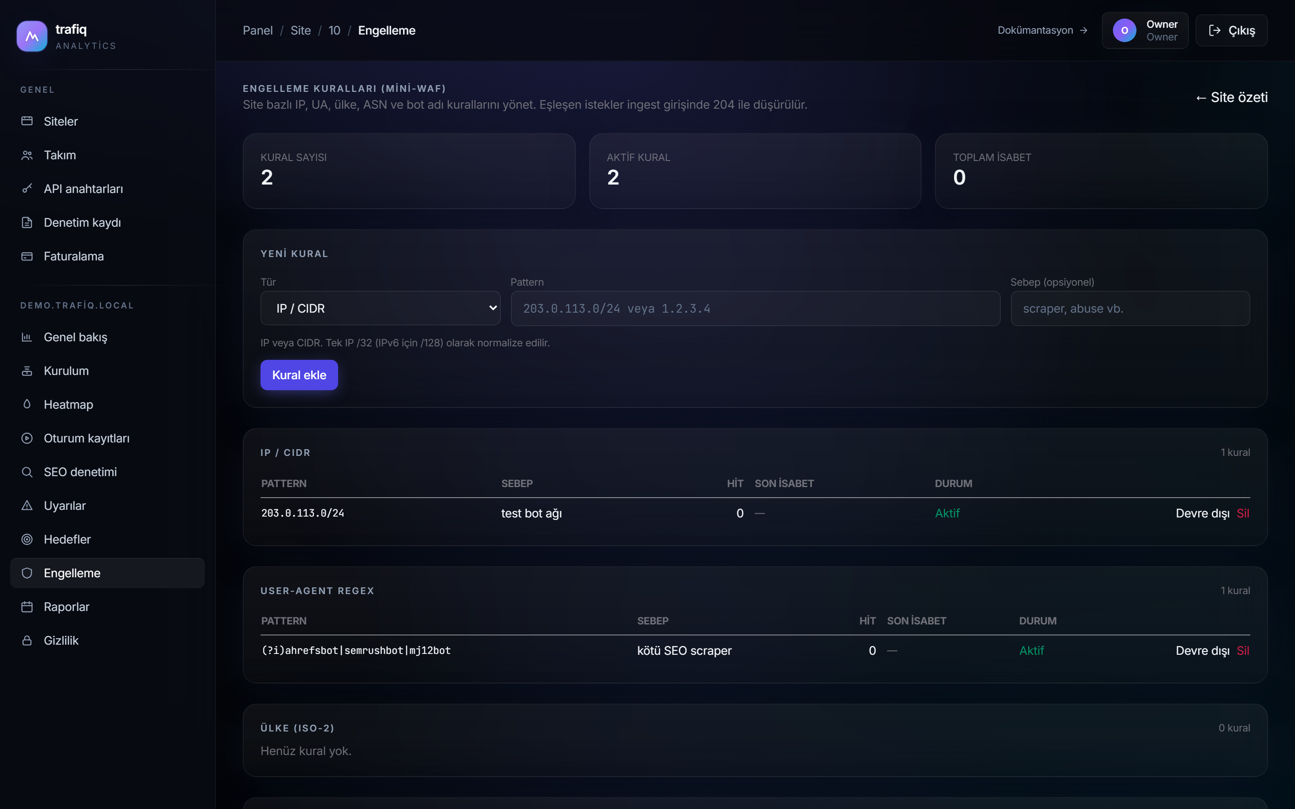Viewport: 1295px width, 809px height.
Task: Click the API anahtarları key icon
Action: [27, 188]
